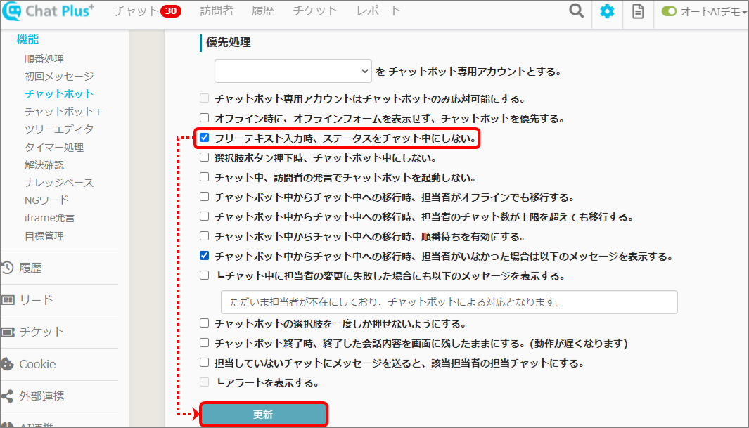Open Cookie section in the sidebar
The image size is (749, 428).
(x=37, y=364)
